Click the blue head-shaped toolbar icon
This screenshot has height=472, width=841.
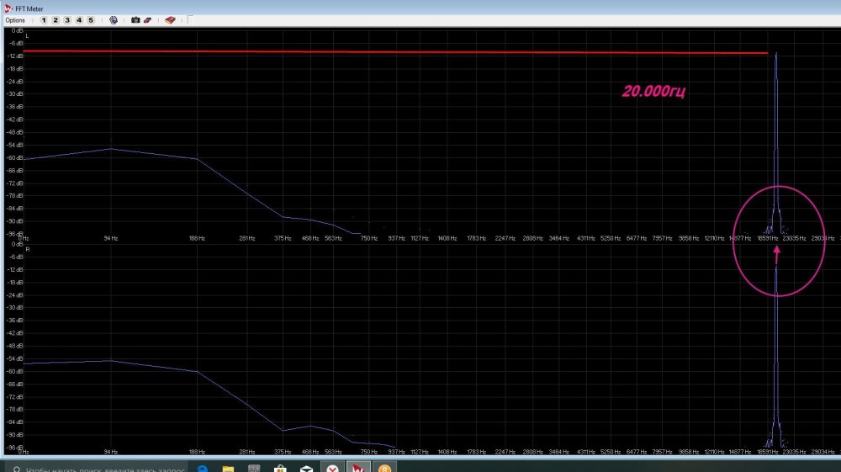[114, 19]
